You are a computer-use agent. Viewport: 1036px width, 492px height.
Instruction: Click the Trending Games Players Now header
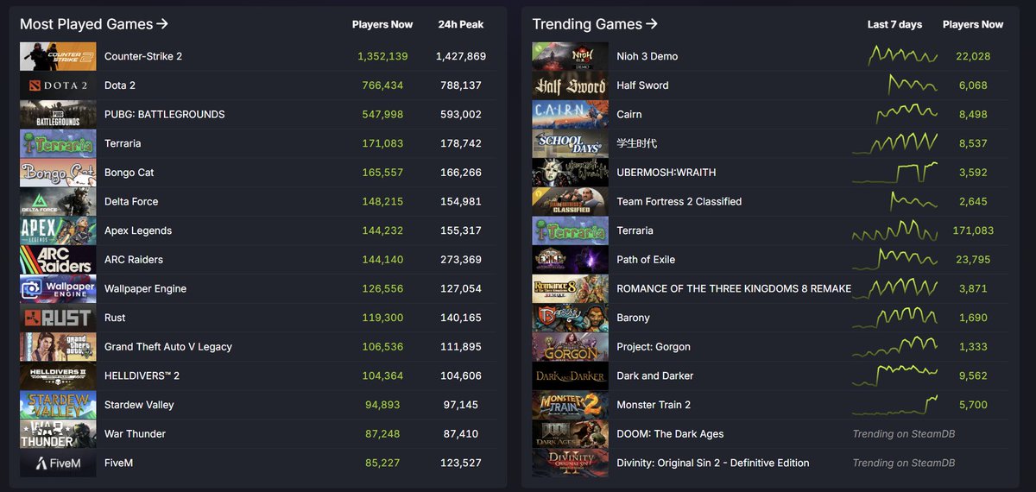coord(973,24)
